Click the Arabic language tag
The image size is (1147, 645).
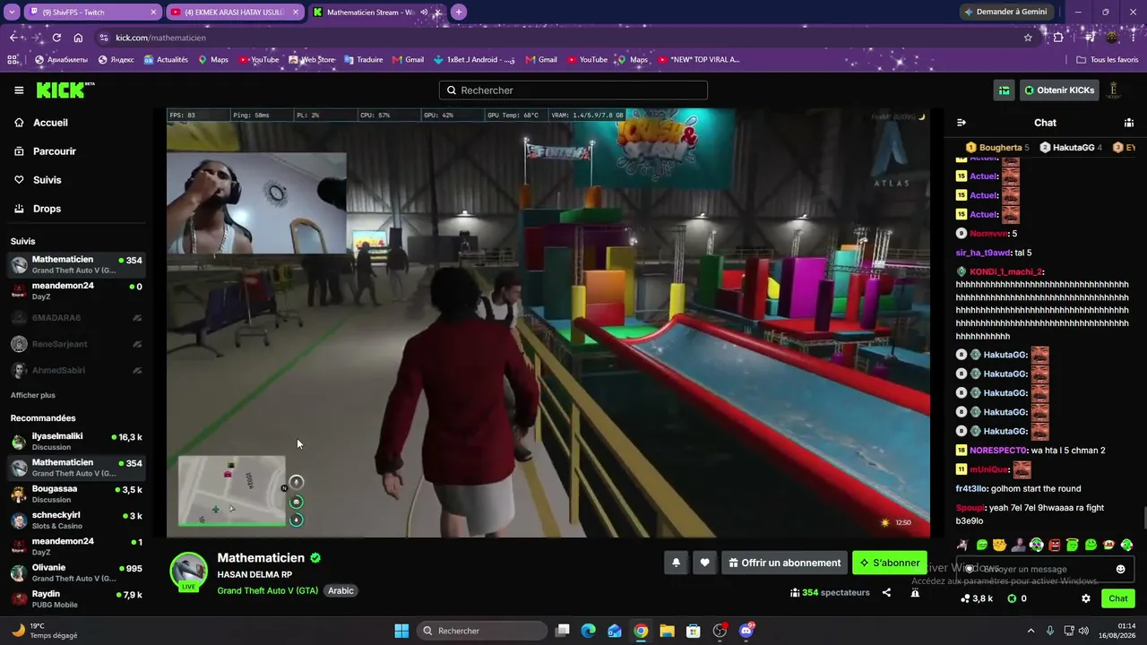click(x=341, y=590)
